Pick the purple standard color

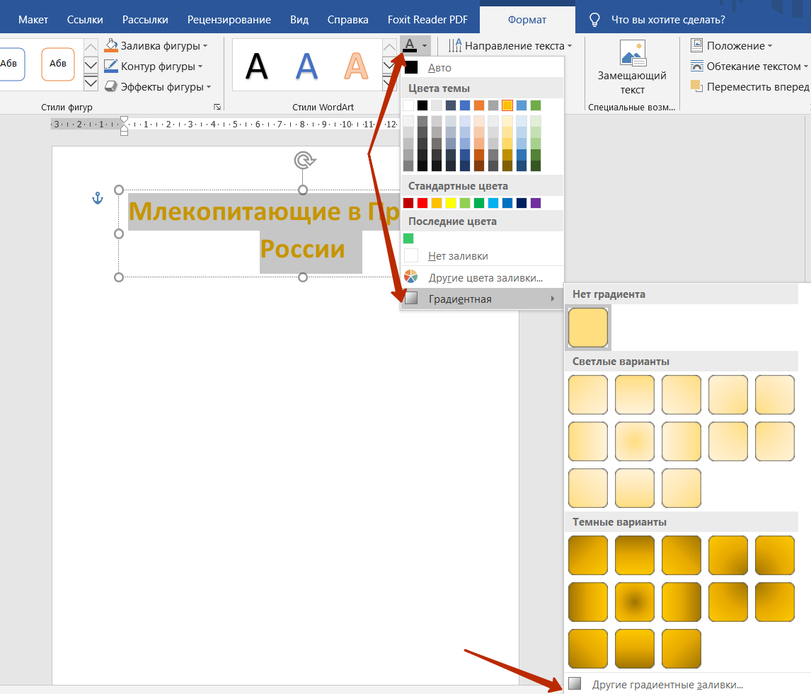tap(536, 203)
